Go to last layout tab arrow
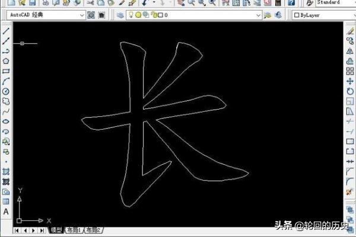 tap(42, 230)
